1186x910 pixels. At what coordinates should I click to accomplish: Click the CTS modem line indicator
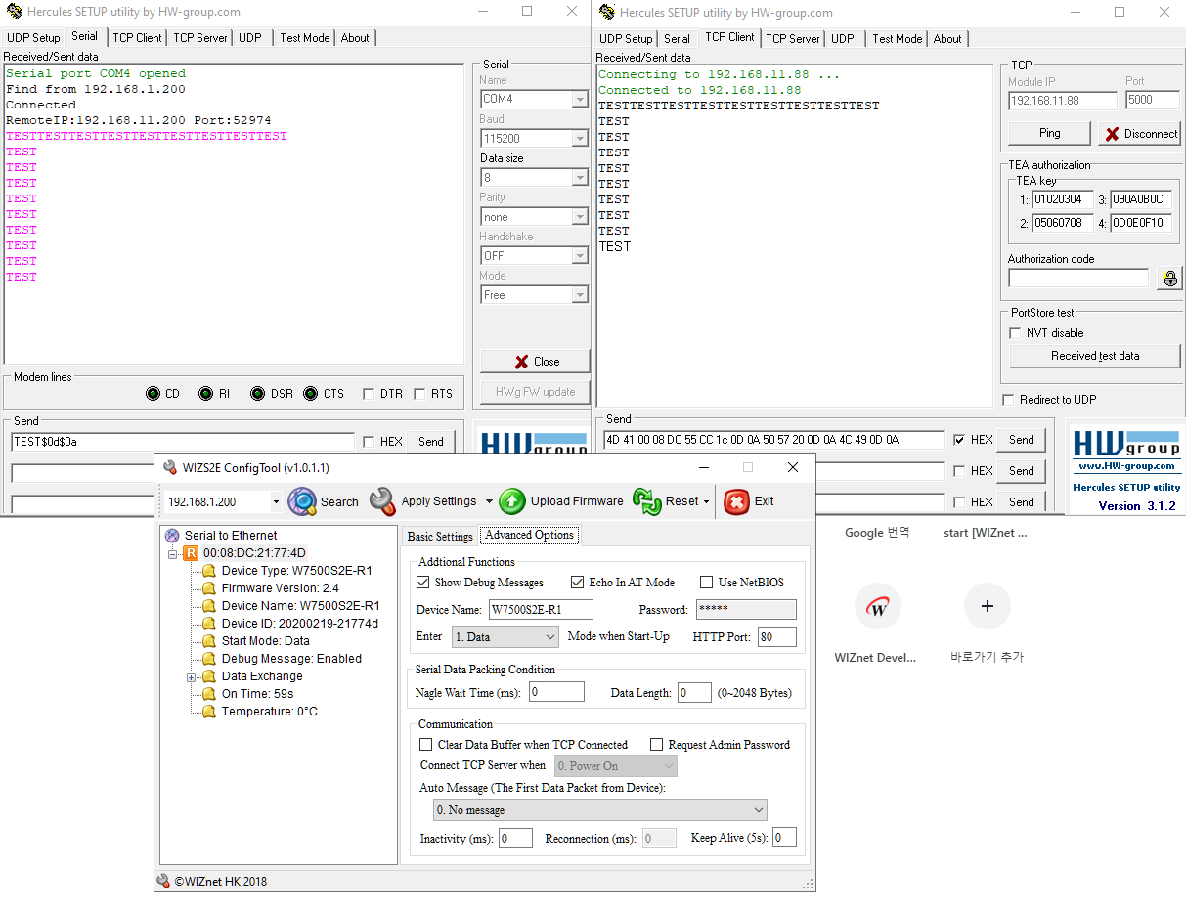tap(310, 394)
